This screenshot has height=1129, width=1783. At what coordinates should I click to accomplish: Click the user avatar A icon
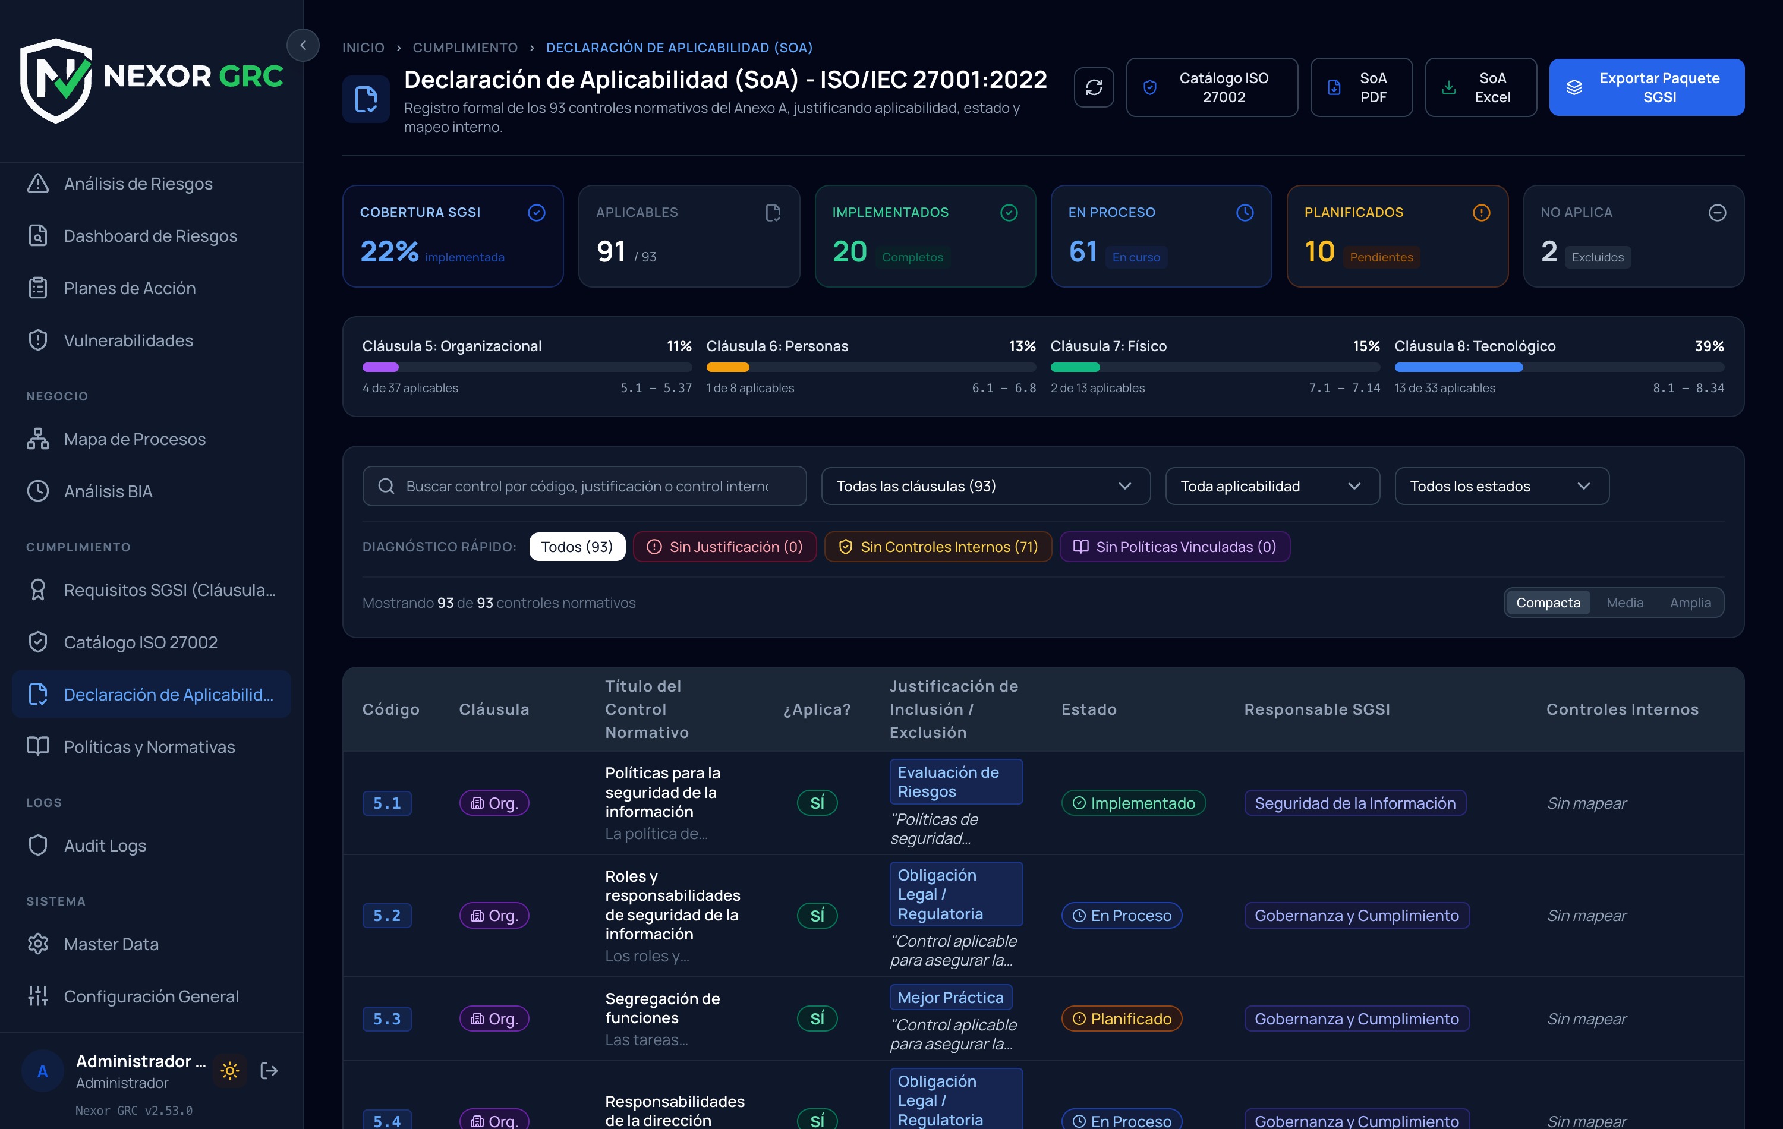(x=43, y=1071)
